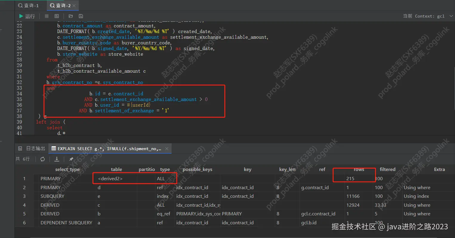
Task: Click the gcl.c.contract_id ref cell
Action: click(x=322, y=214)
